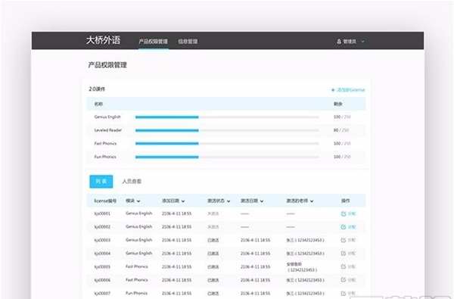Click the Fast Phonics product name
This screenshot has height=299, width=454.
coord(105,143)
